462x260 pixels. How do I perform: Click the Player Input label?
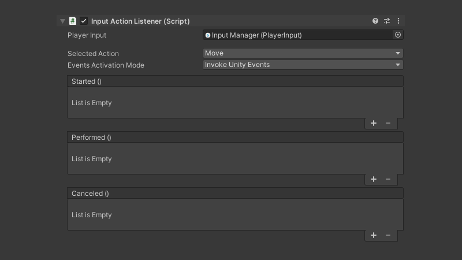87,35
